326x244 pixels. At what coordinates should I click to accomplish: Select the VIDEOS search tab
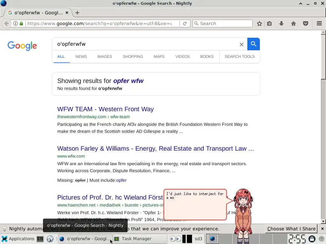tap(182, 57)
